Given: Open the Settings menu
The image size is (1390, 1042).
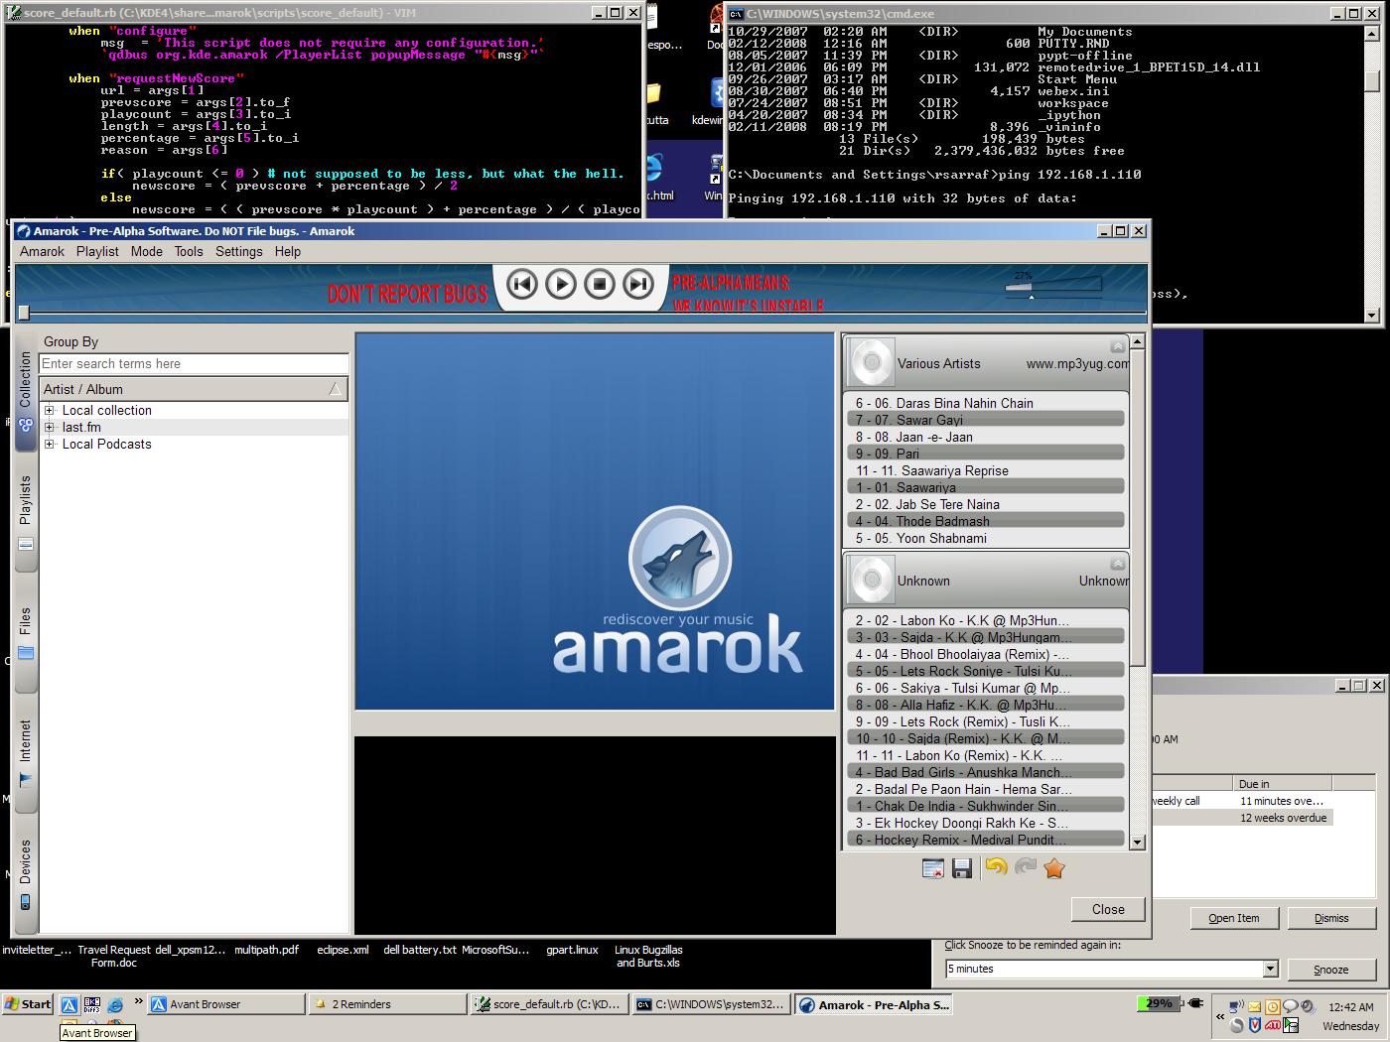Looking at the screenshot, I should [x=239, y=251].
